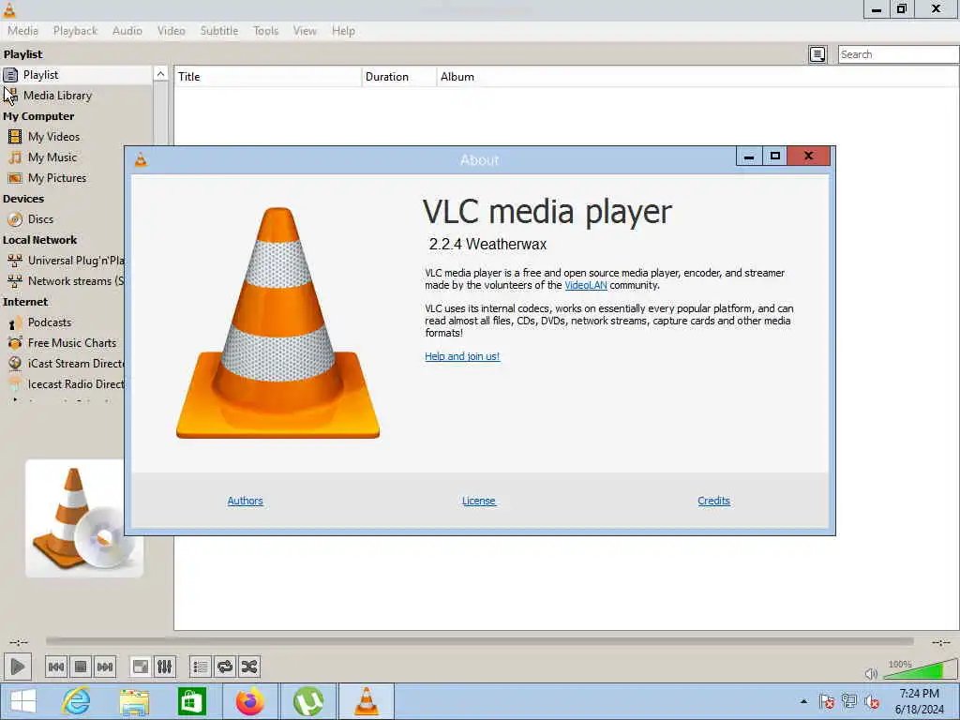Change playlist view mode icon

tap(817, 54)
